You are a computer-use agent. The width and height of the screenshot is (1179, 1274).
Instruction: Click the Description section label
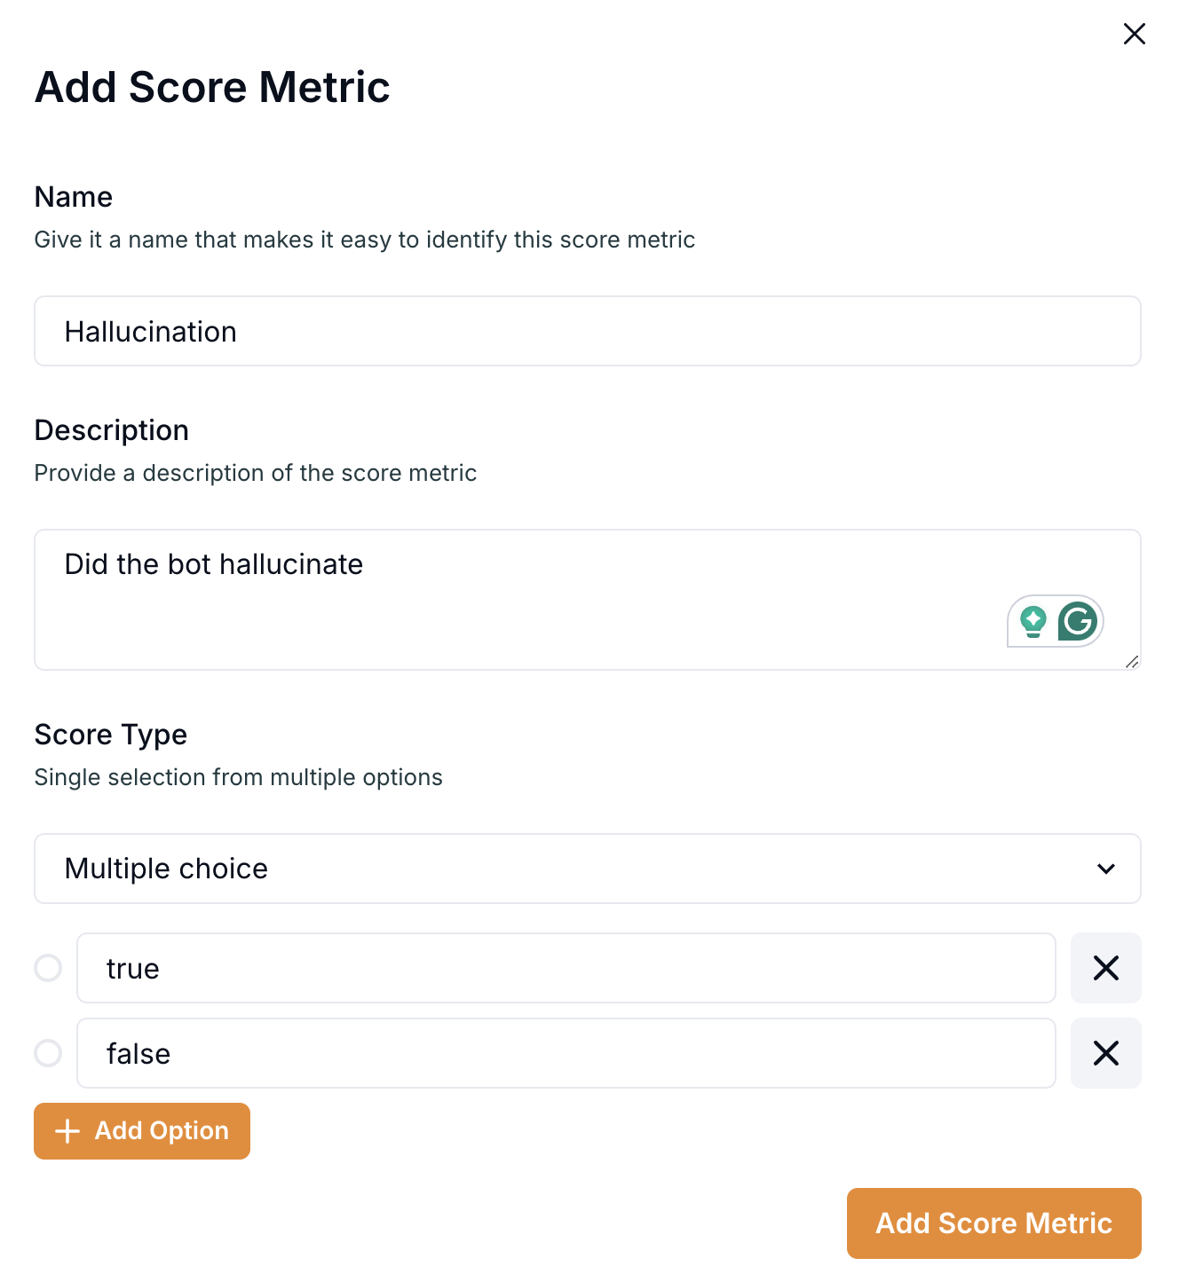pos(112,430)
